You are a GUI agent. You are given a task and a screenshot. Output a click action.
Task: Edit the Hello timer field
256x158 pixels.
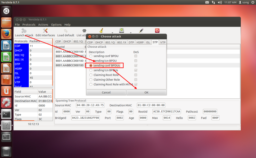192,118
